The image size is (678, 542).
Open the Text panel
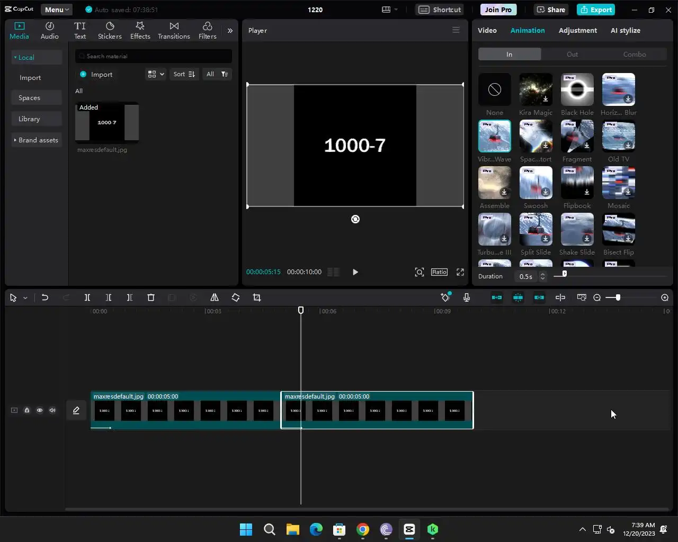click(x=80, y=31)
